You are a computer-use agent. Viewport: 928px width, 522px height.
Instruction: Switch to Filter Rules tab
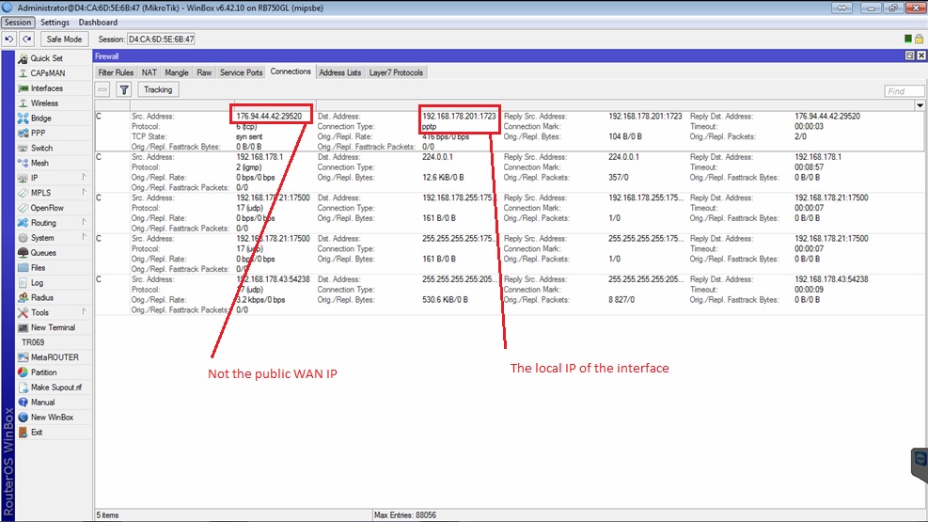coord(116,72)
